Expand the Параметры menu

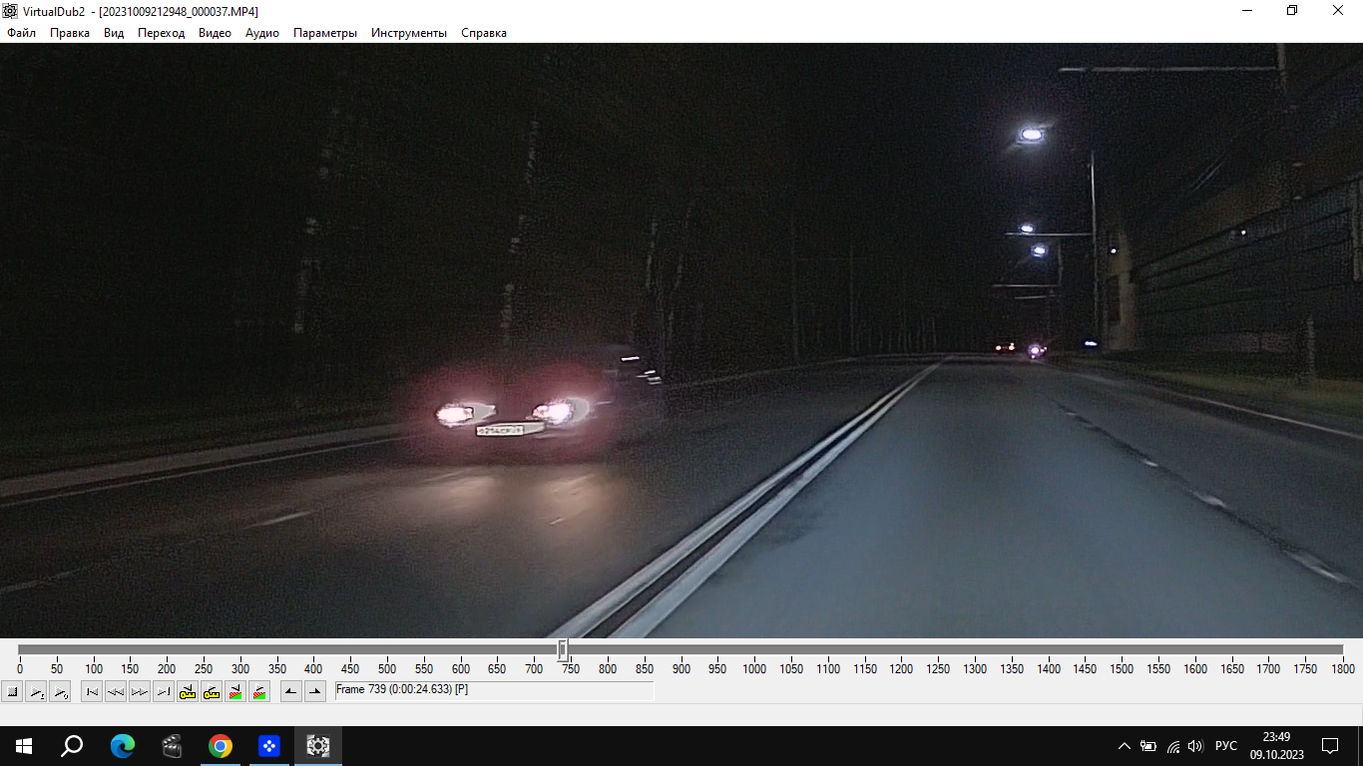[x=324, y=33]
